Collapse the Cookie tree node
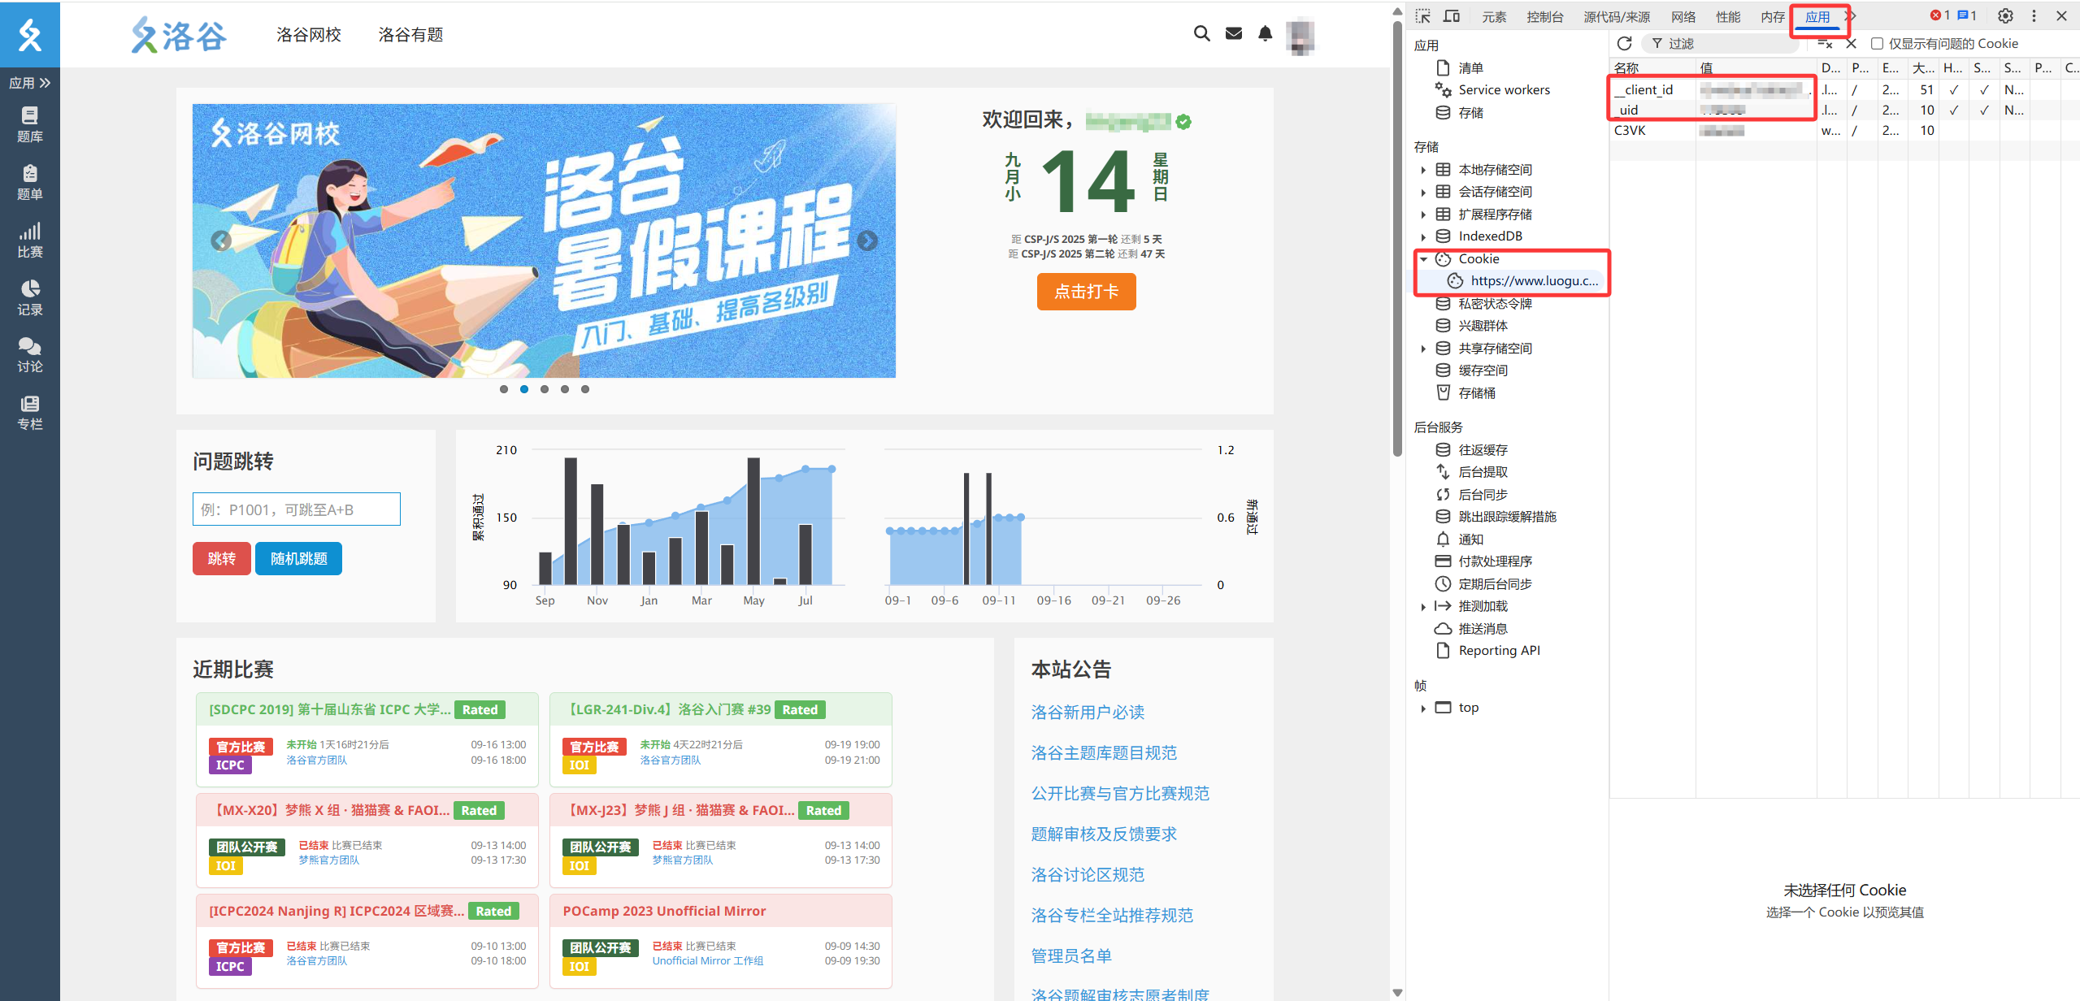The image size is (2080, 1001). pos(1423,259)
